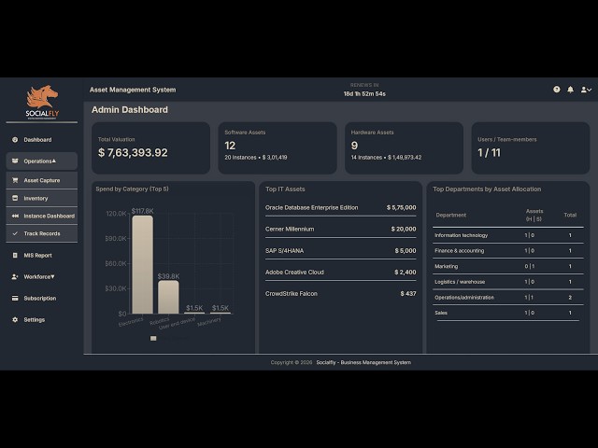The height and width of the screenshot is (448, 598).
Task: Click the User end device bar
Action: pos(194,314)
